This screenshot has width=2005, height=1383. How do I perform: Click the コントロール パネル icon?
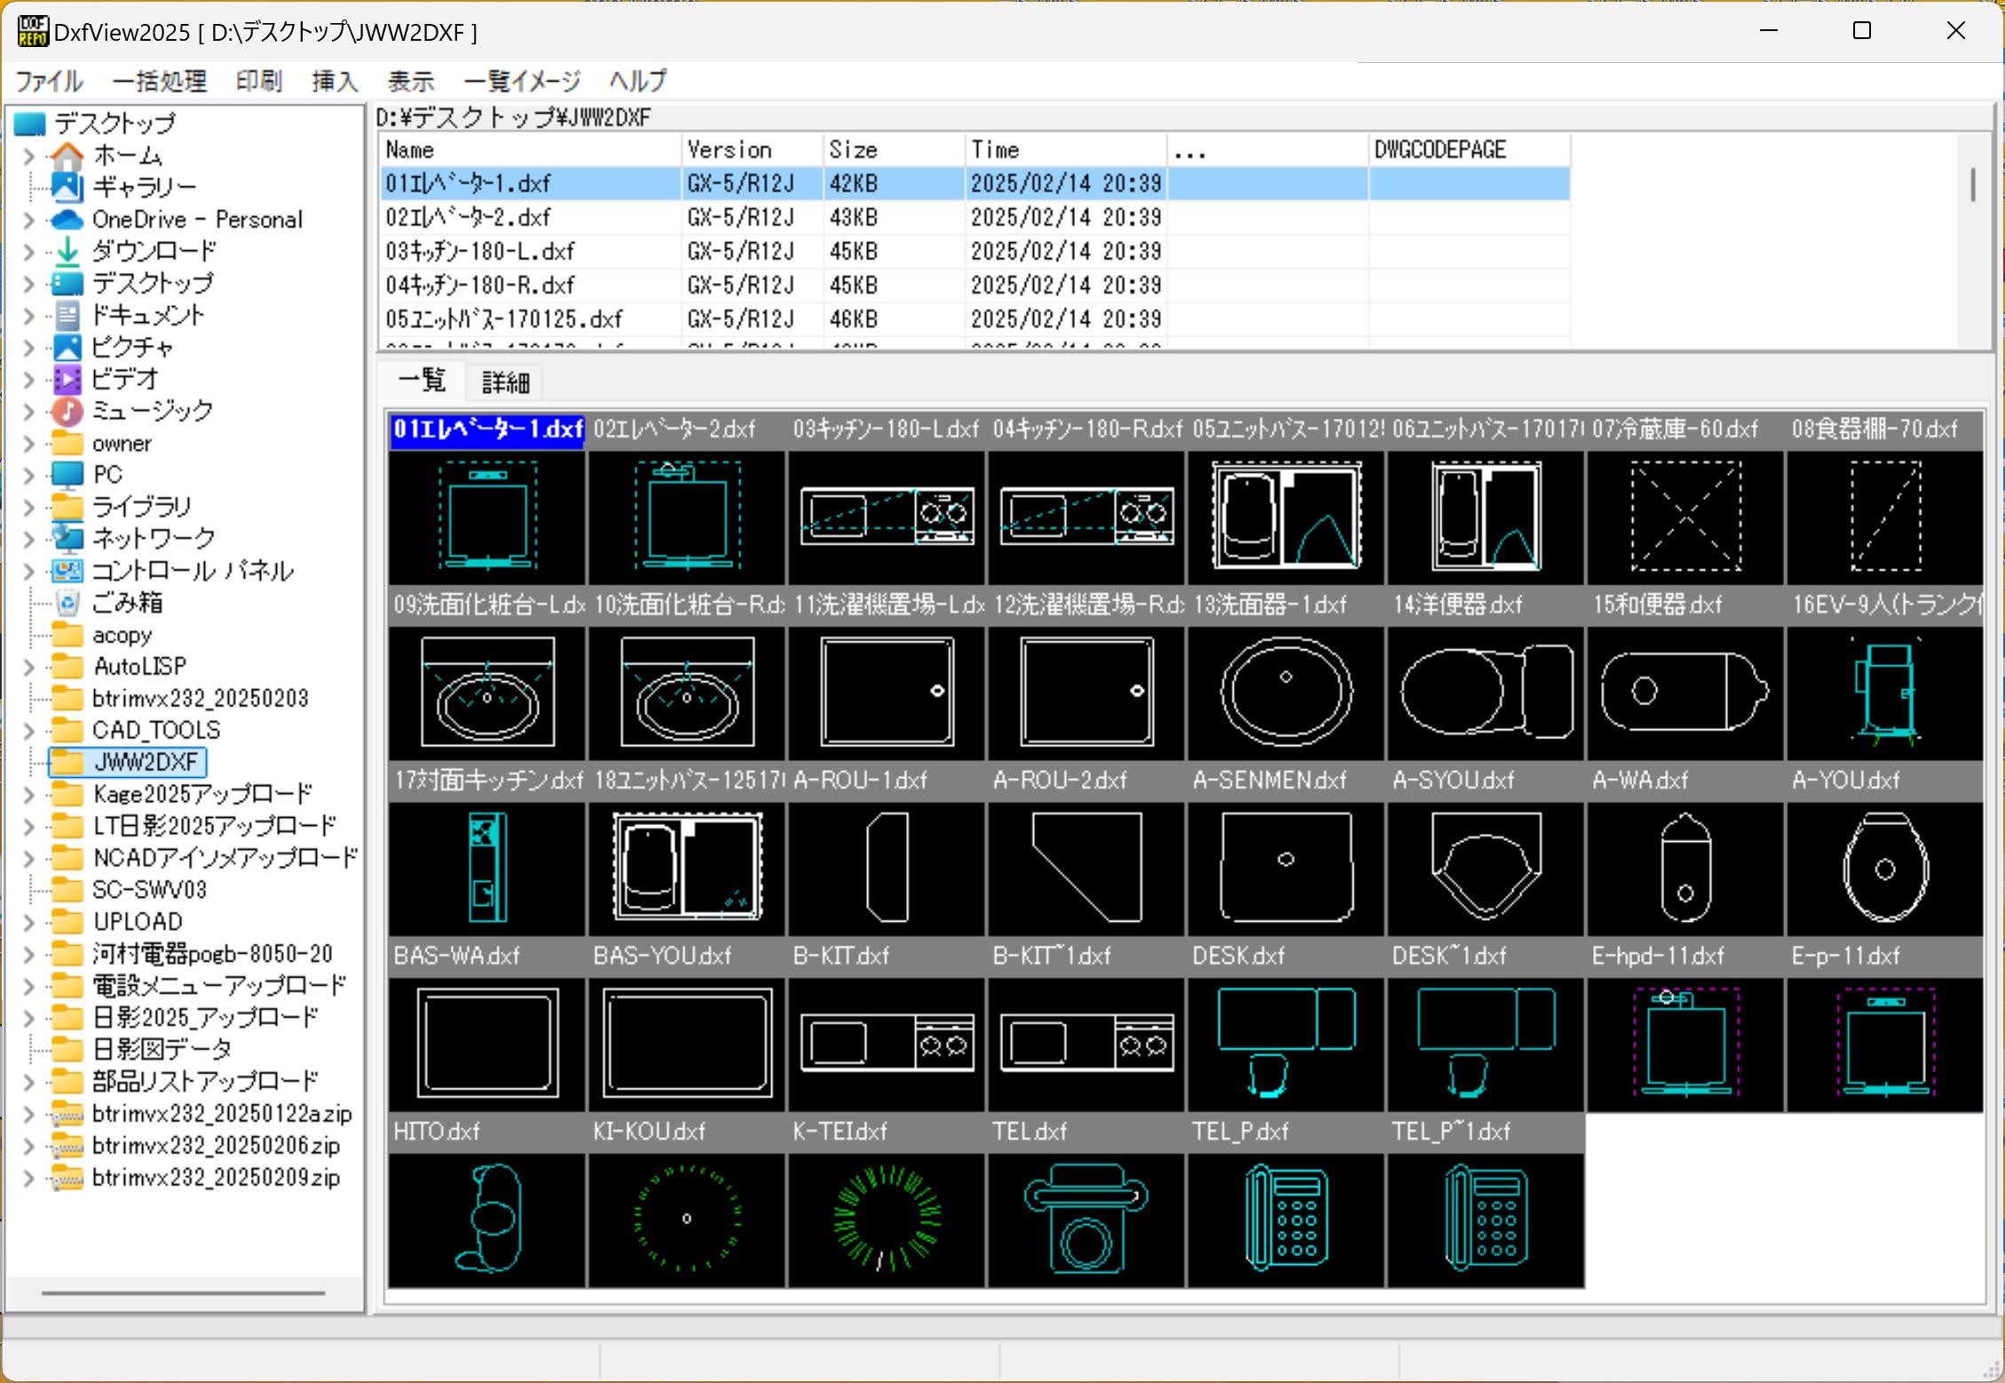pyautogui.click(x=66, y=571)
